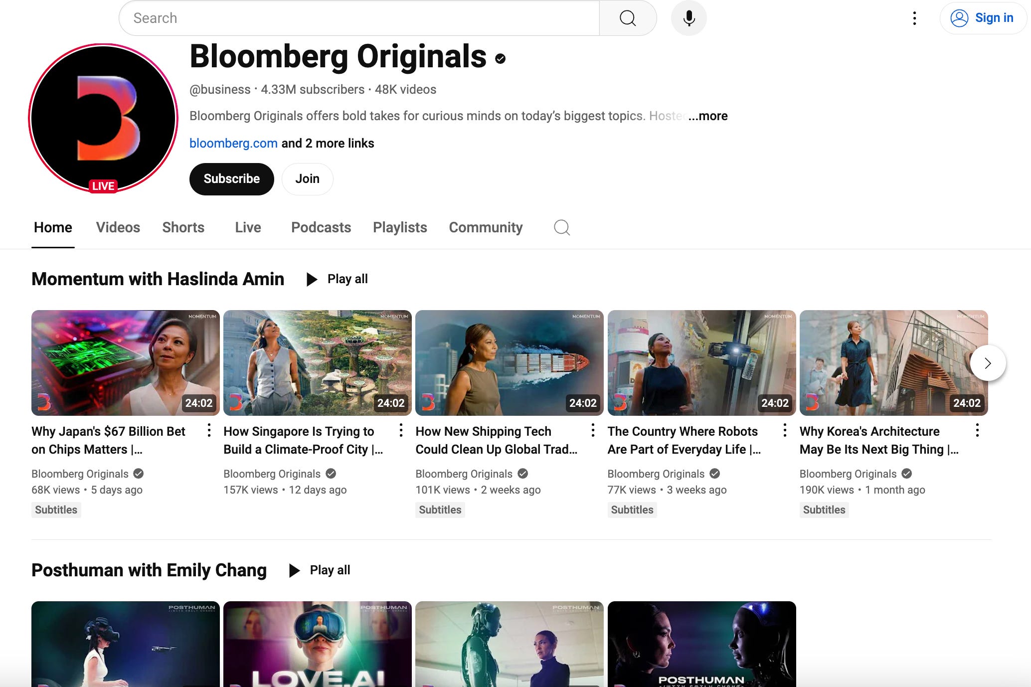This screenshot has width=1031, height=687.
Task: Click '68K views • 5 days ago' text
Action: (87, 490)
